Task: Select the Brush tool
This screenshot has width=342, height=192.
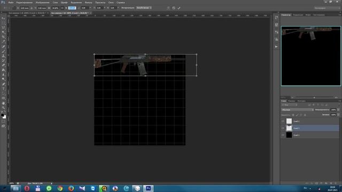Action: coord(3,51)
